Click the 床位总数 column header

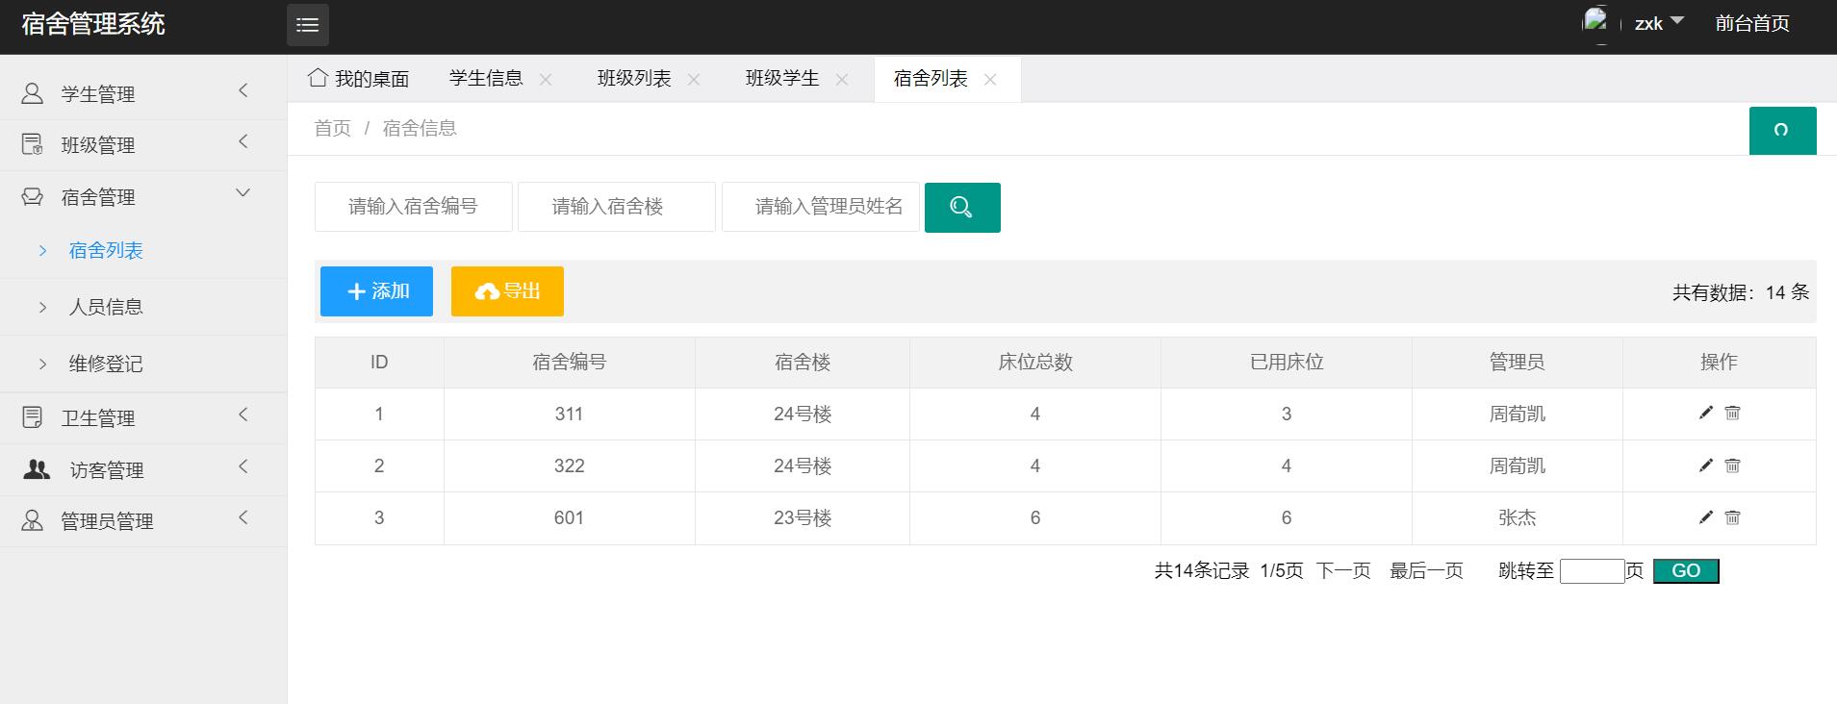pyautogui.click(x=1035, y=363)
